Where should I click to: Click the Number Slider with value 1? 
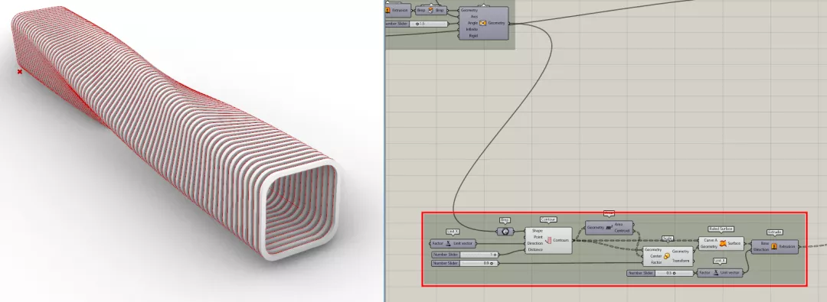(466, 255)
